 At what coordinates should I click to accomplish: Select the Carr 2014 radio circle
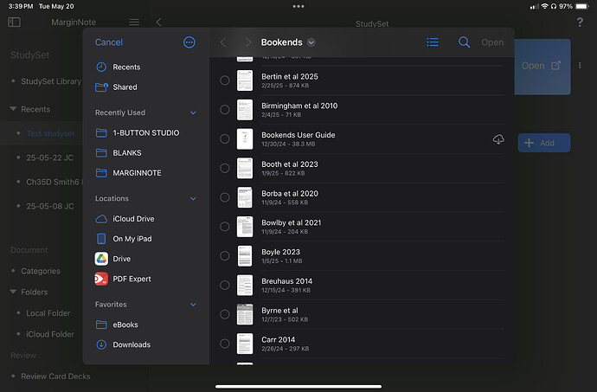[x=225, y=344]
